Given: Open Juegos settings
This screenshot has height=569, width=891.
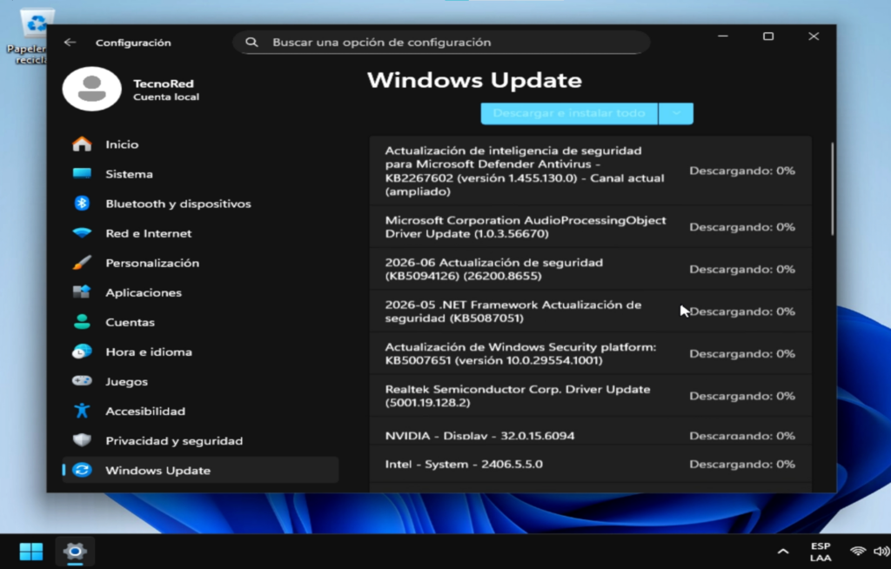Looking at the screenshot, I should 200,381.
